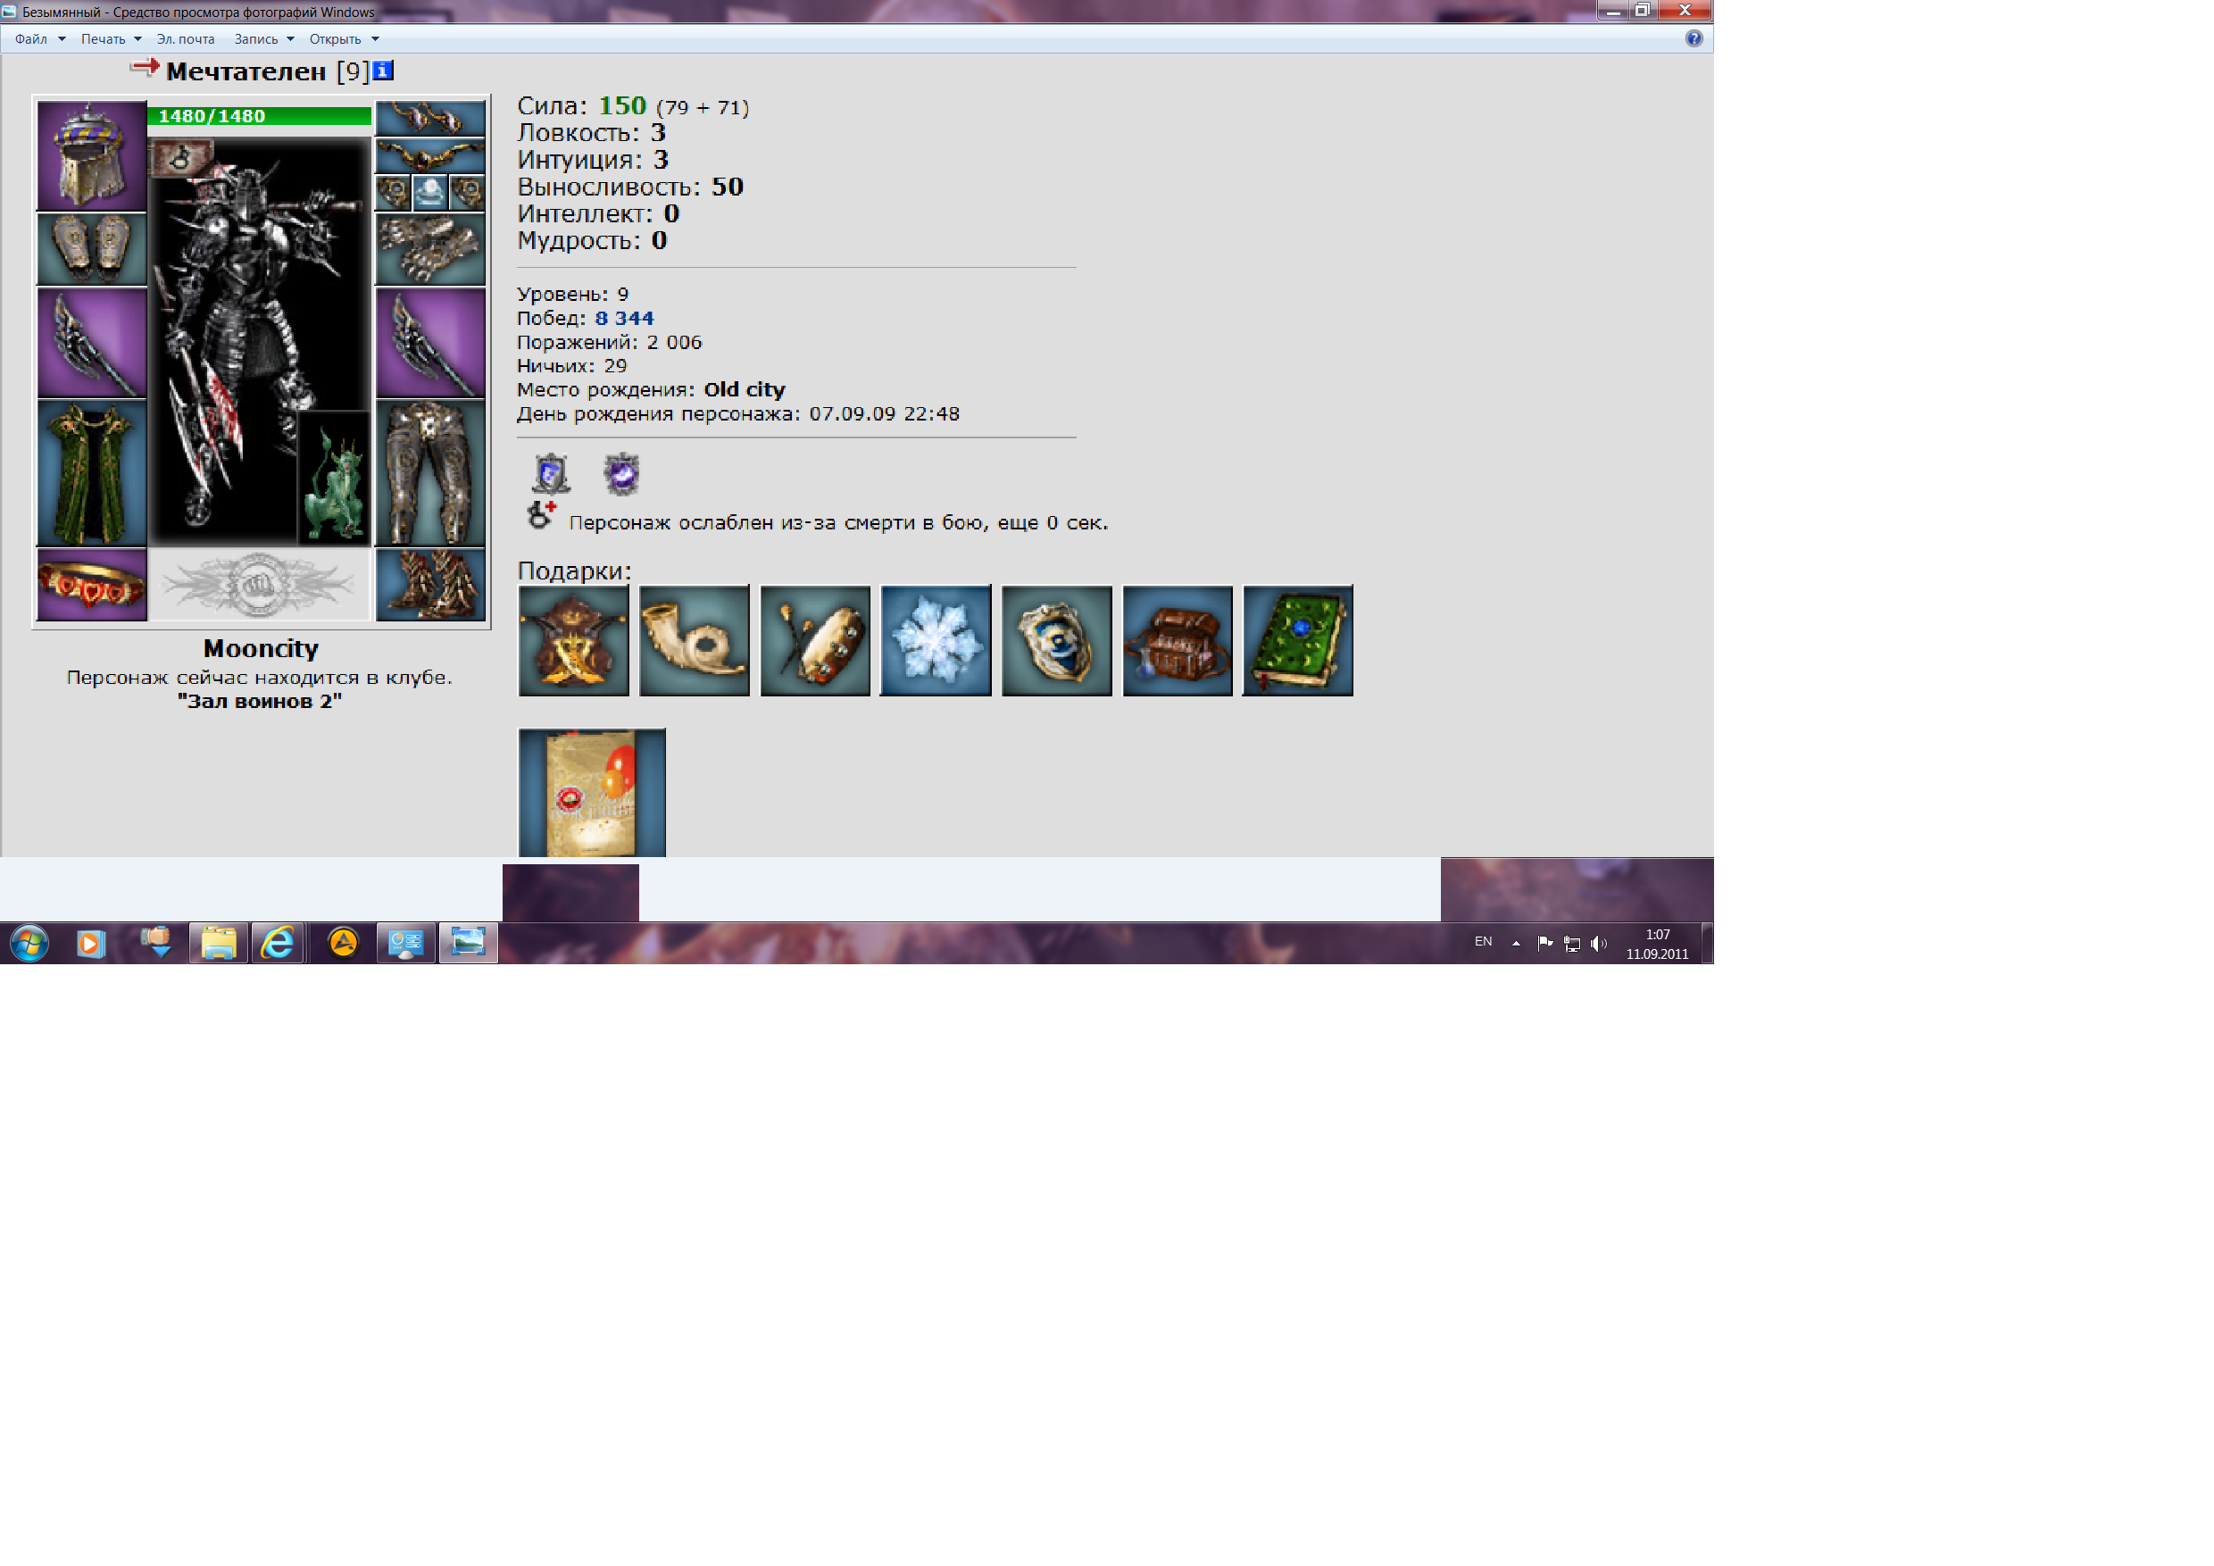Click the death weakness wheelchair icon
The image size is (2214, 1566).
pos(542,515)
